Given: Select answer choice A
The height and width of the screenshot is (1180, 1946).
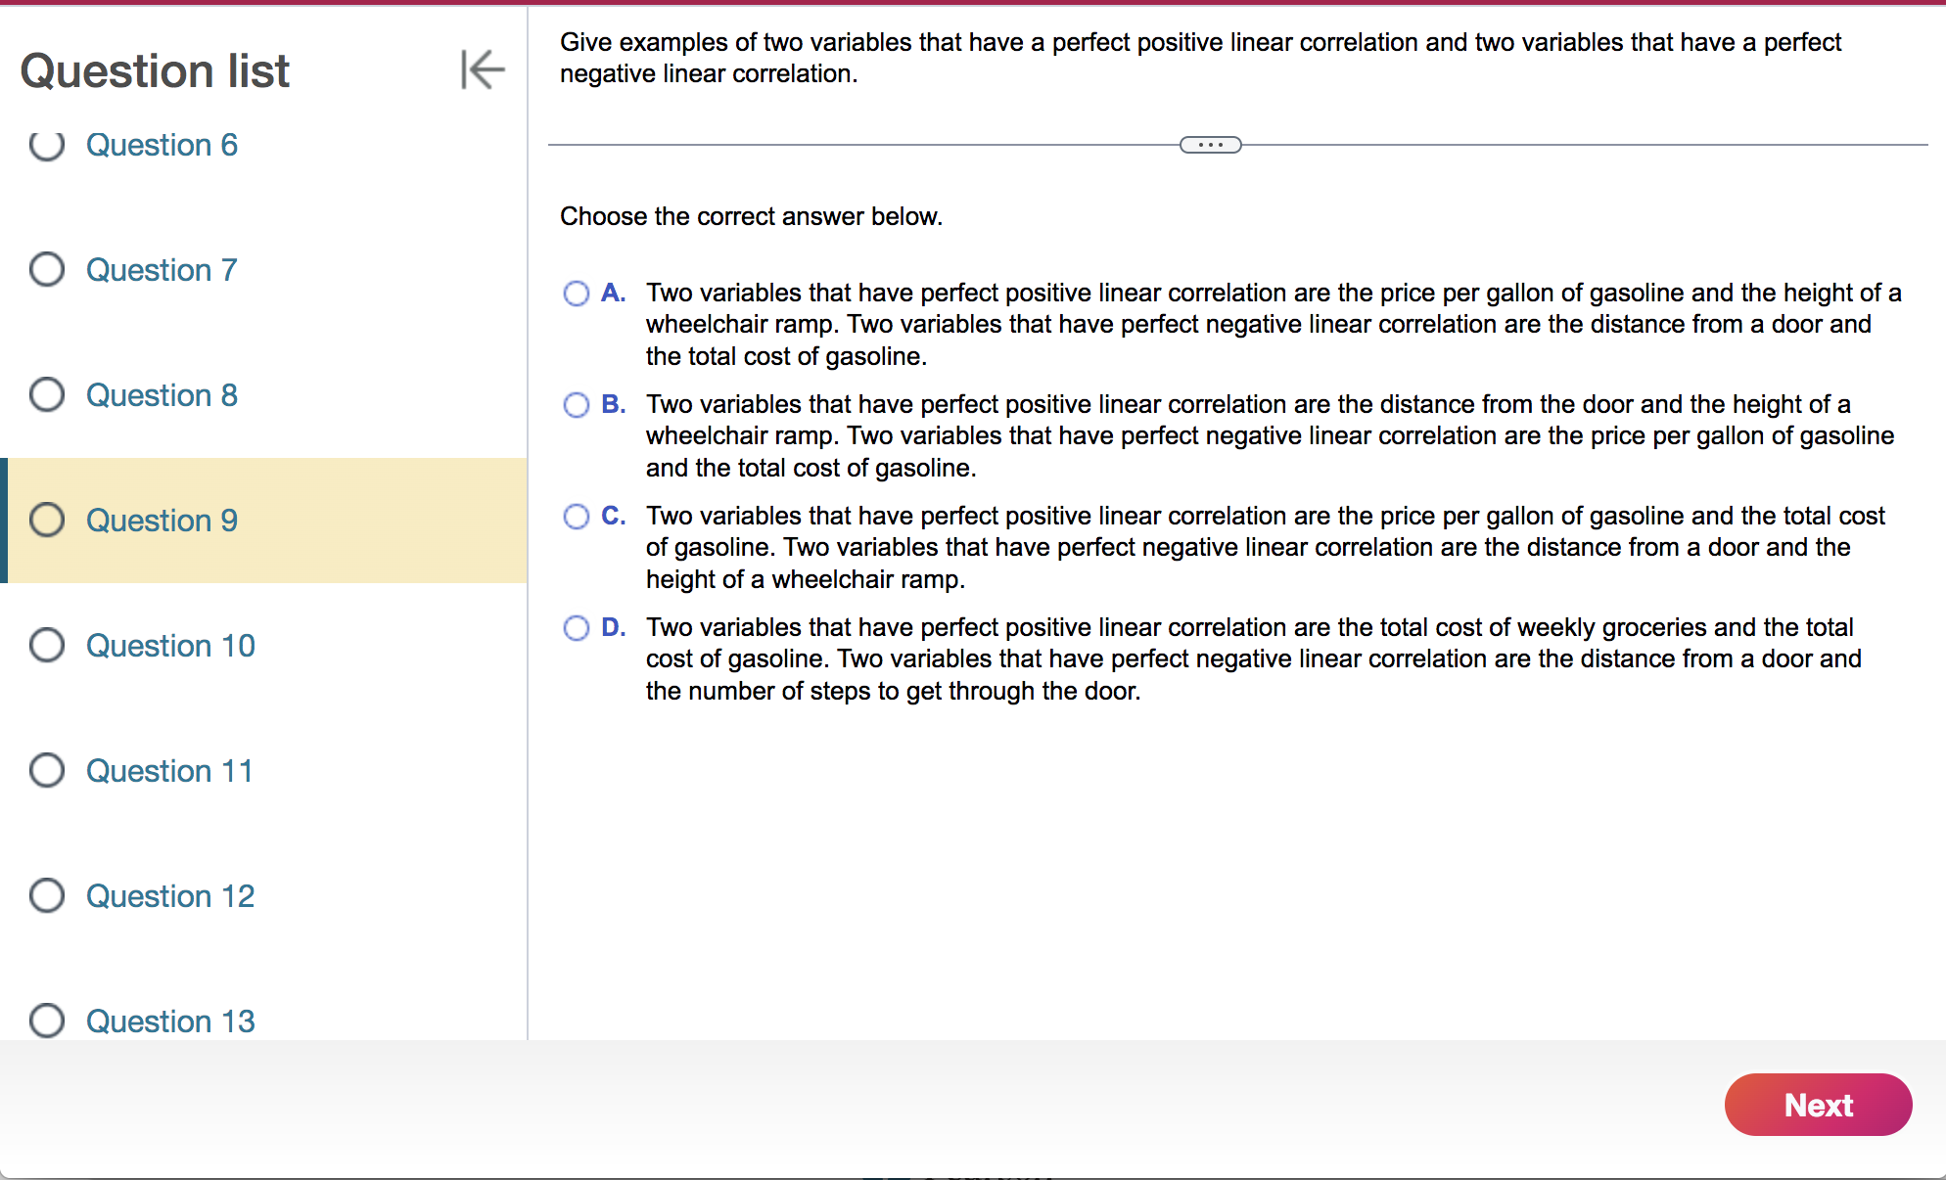Looking at the screenshot, I should 576,294.
